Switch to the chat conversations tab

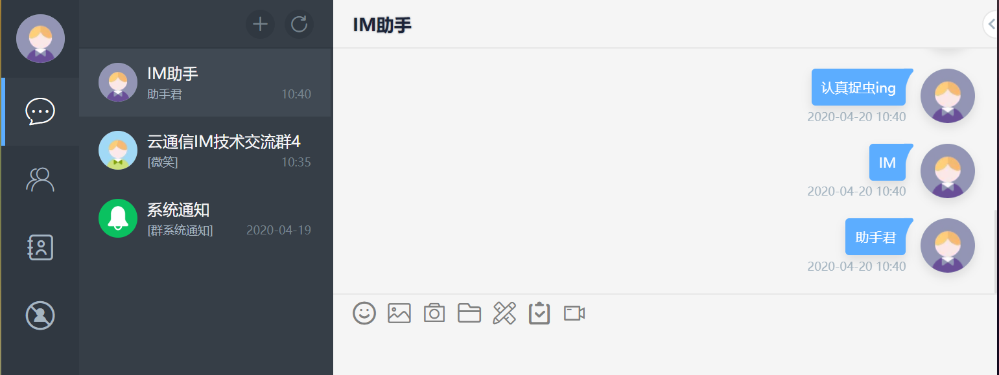(40, 111)
